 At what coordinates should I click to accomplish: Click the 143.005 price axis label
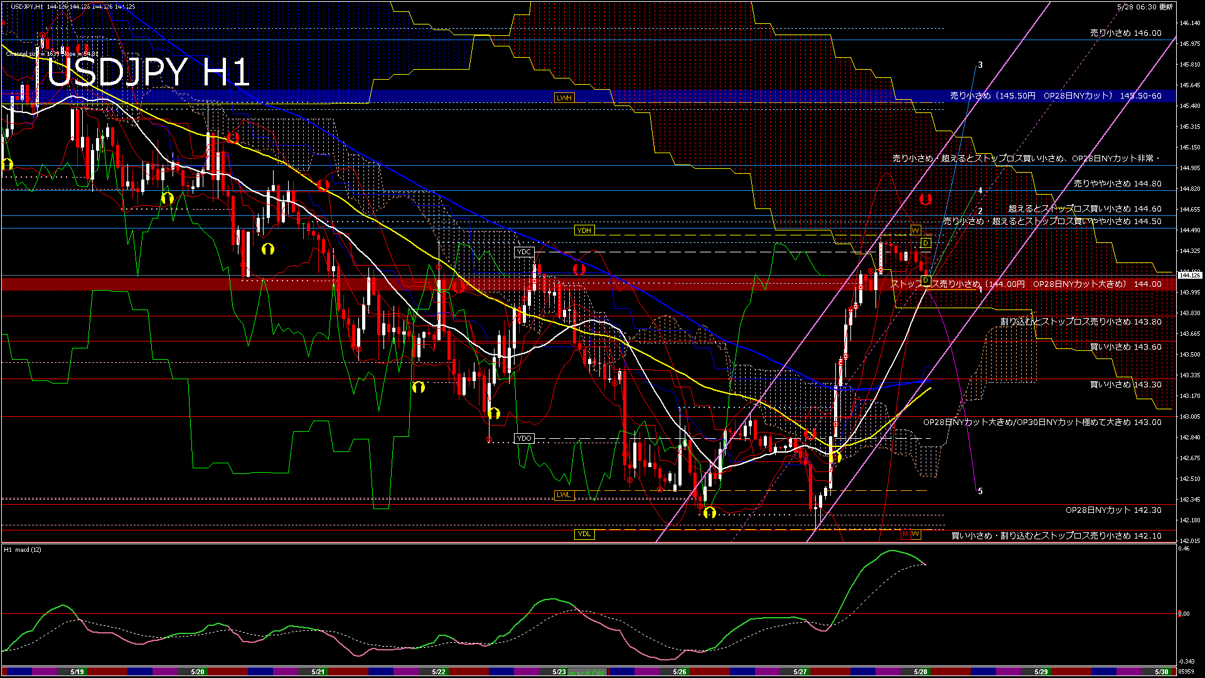tap(1190, 416)
